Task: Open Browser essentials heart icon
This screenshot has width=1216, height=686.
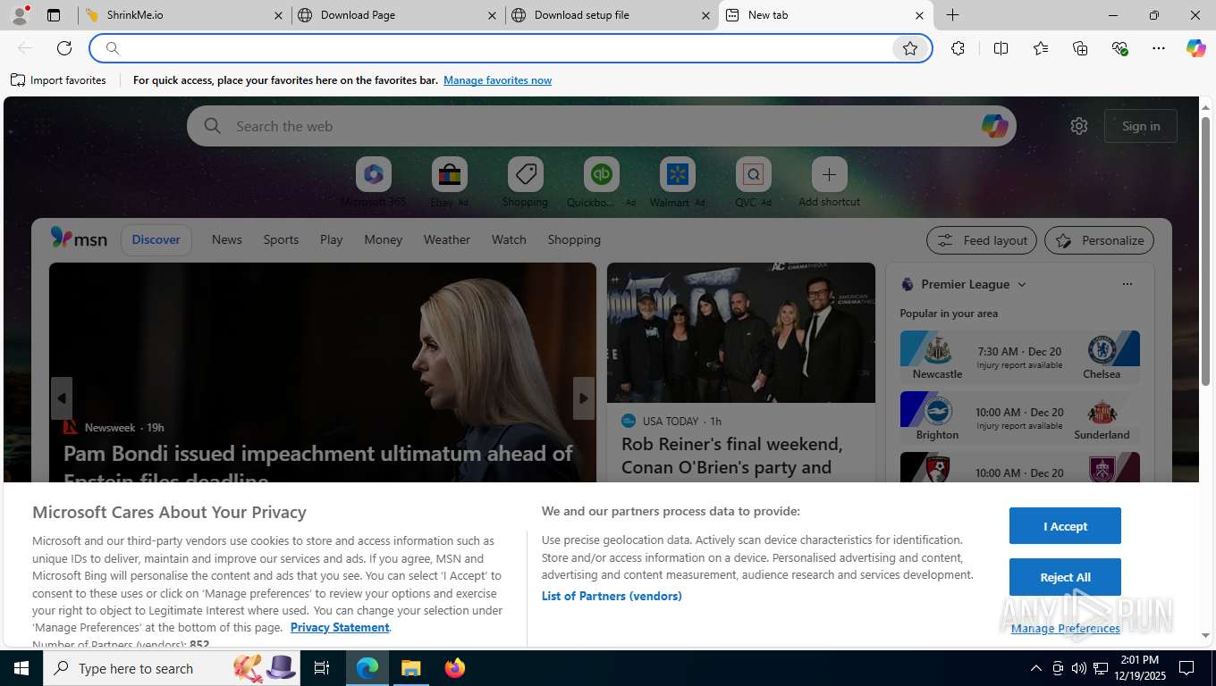Action: [x=1119, y=48]
